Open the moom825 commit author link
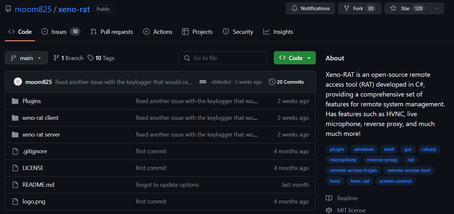Image resolution: width=454 pixels, height=214 pixels. [x=39, y=82]
